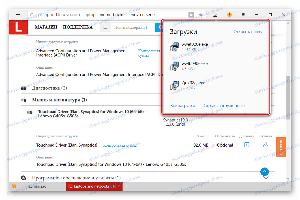Image resolution: width=300 pixels, height=200 pixels.
Task: Open wwet020e.exe installer icon in downloads
Action: point(174,47)
